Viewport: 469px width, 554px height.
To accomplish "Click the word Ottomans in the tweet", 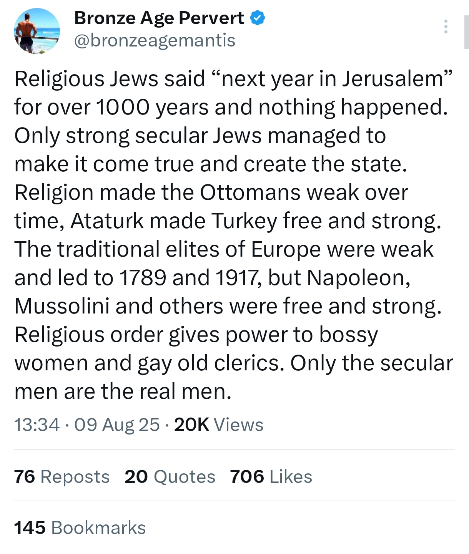I will click(250, 192).
